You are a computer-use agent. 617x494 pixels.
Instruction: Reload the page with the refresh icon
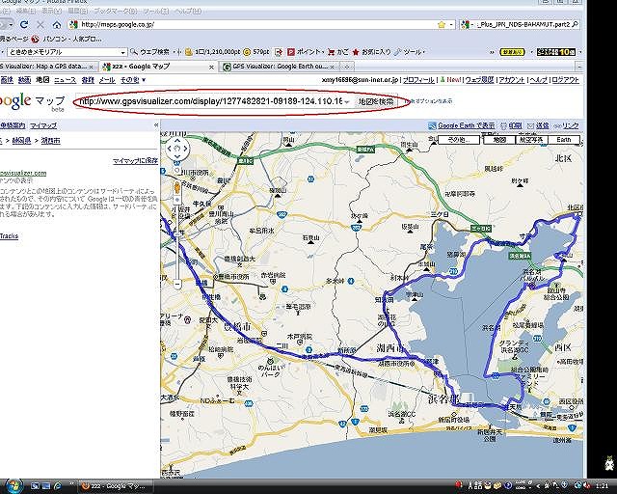tap(24, 25)
